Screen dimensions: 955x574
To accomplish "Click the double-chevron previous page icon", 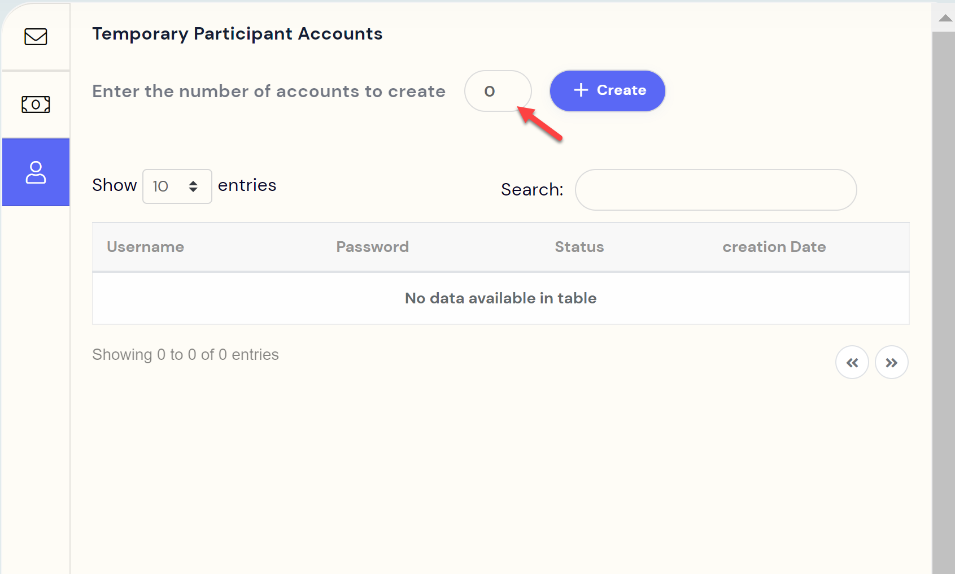I will (852, 362).
